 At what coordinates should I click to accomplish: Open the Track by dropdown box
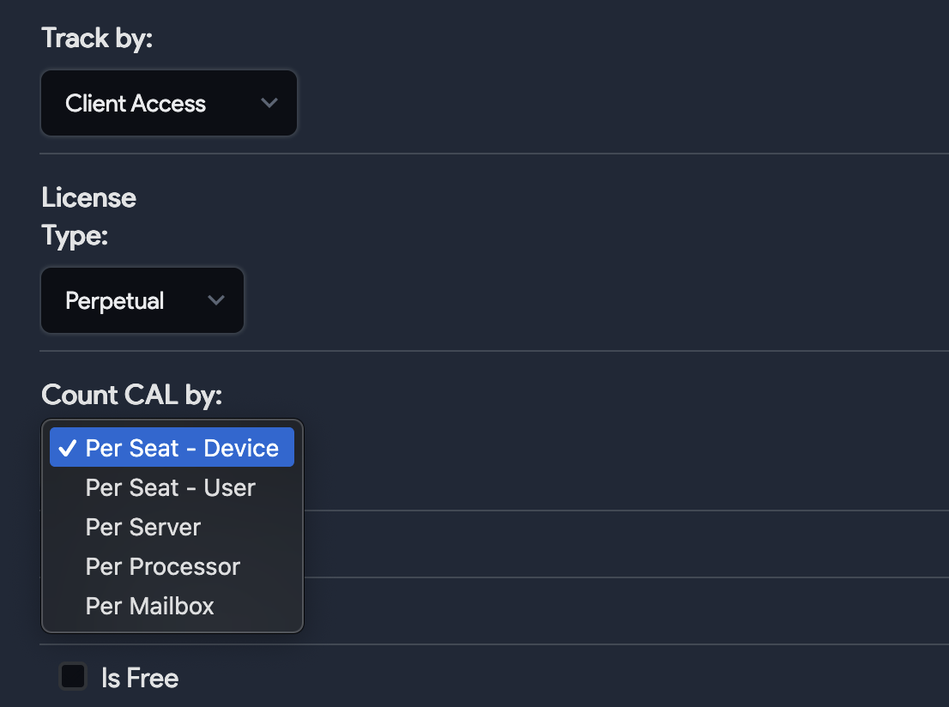[169, 103]
